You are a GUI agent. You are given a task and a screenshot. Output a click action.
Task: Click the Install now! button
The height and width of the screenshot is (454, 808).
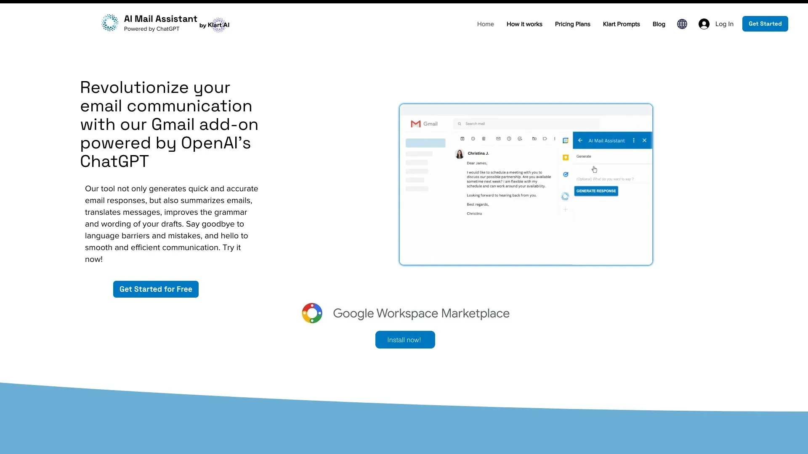(x=405, y=340)
